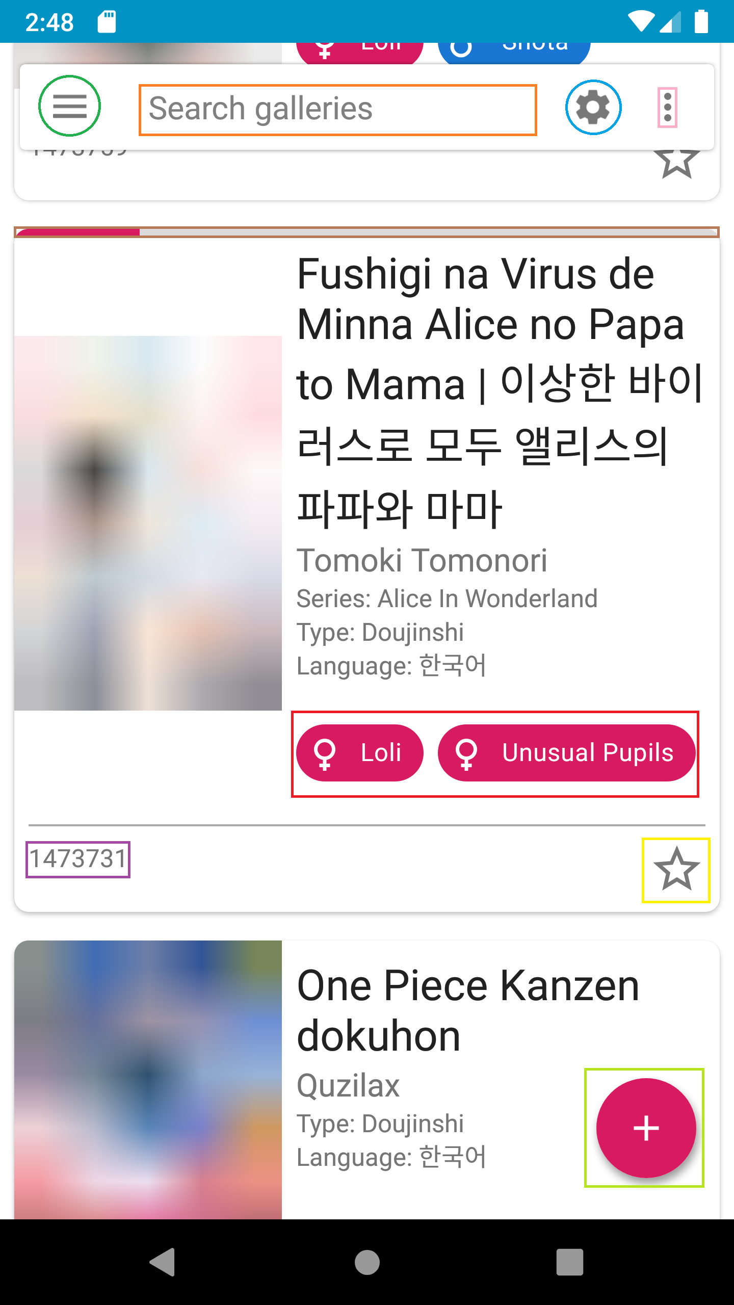The image size is (734, 1305).
Task: Select the artist name Tomoki Tomonori
Action: pyautogui.click(x=422, y=560)
